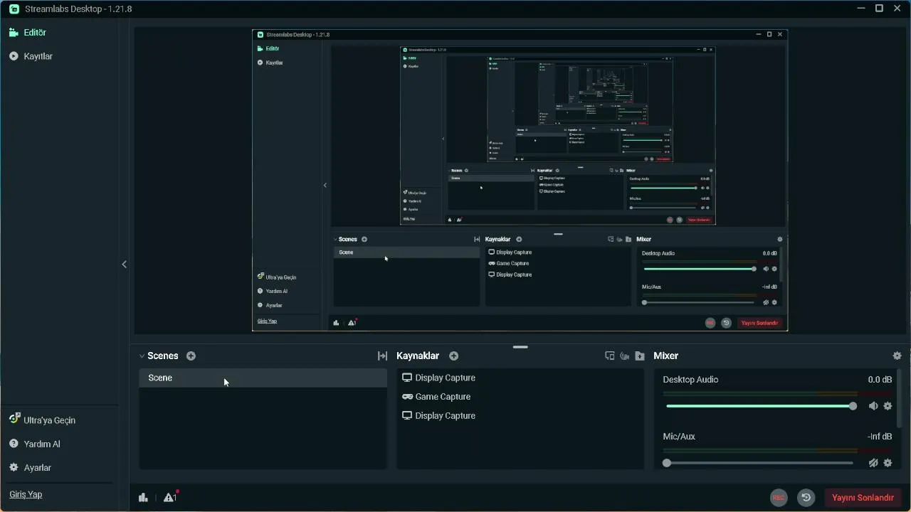Expand the Scenes collection dropdown arrow
Image resolution: width=911 pixels, height=512 pixels.
pos(142,356)
